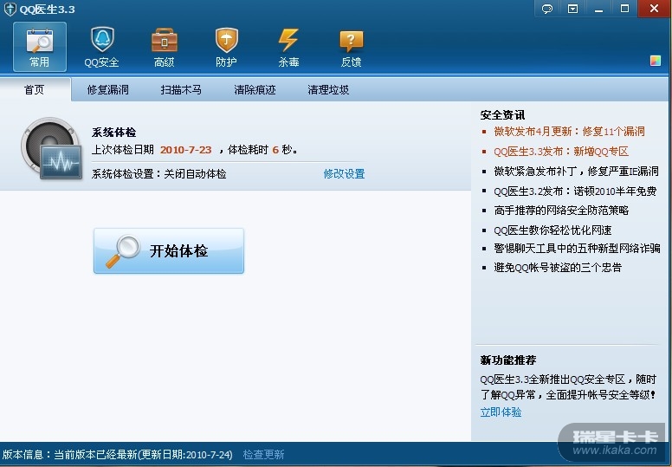Open news QQ医生教你轻松优化网速
The width and height of the screenshot is (672, 467).
(552, 230)
